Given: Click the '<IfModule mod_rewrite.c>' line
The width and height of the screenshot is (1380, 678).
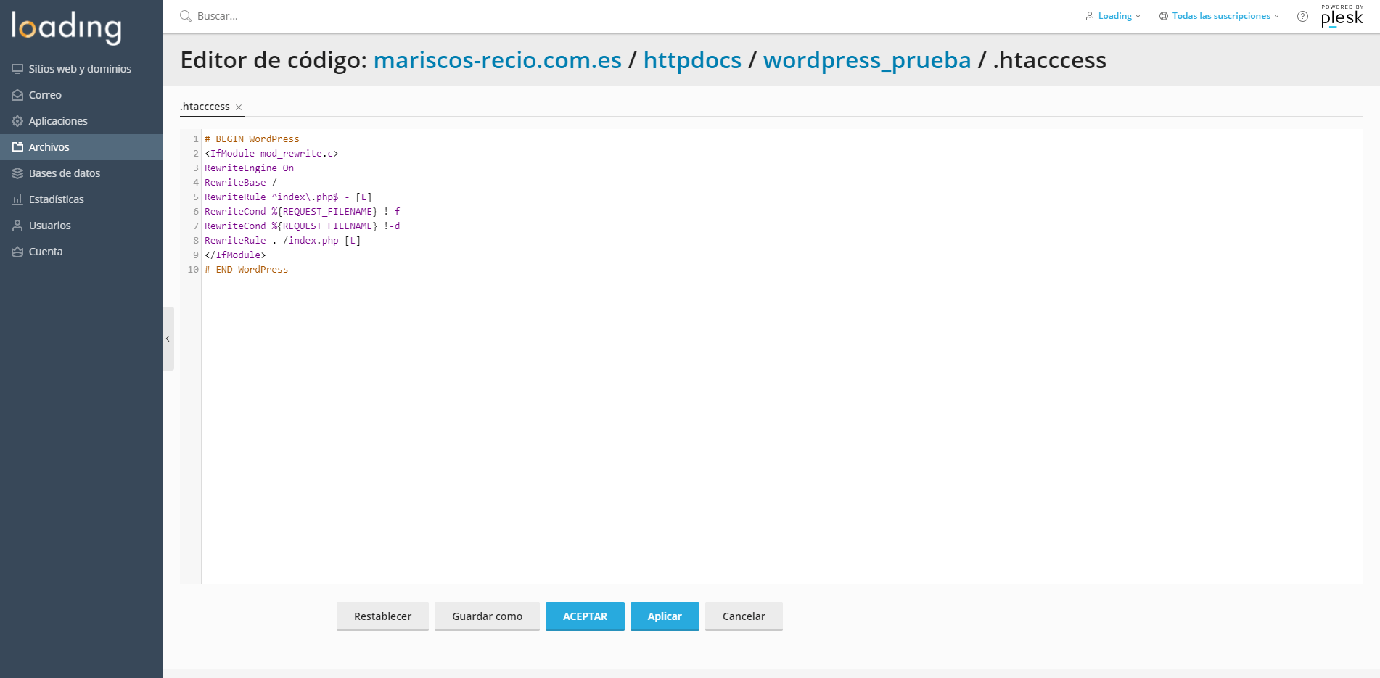Looking at the screenshot, I should 271,154.
